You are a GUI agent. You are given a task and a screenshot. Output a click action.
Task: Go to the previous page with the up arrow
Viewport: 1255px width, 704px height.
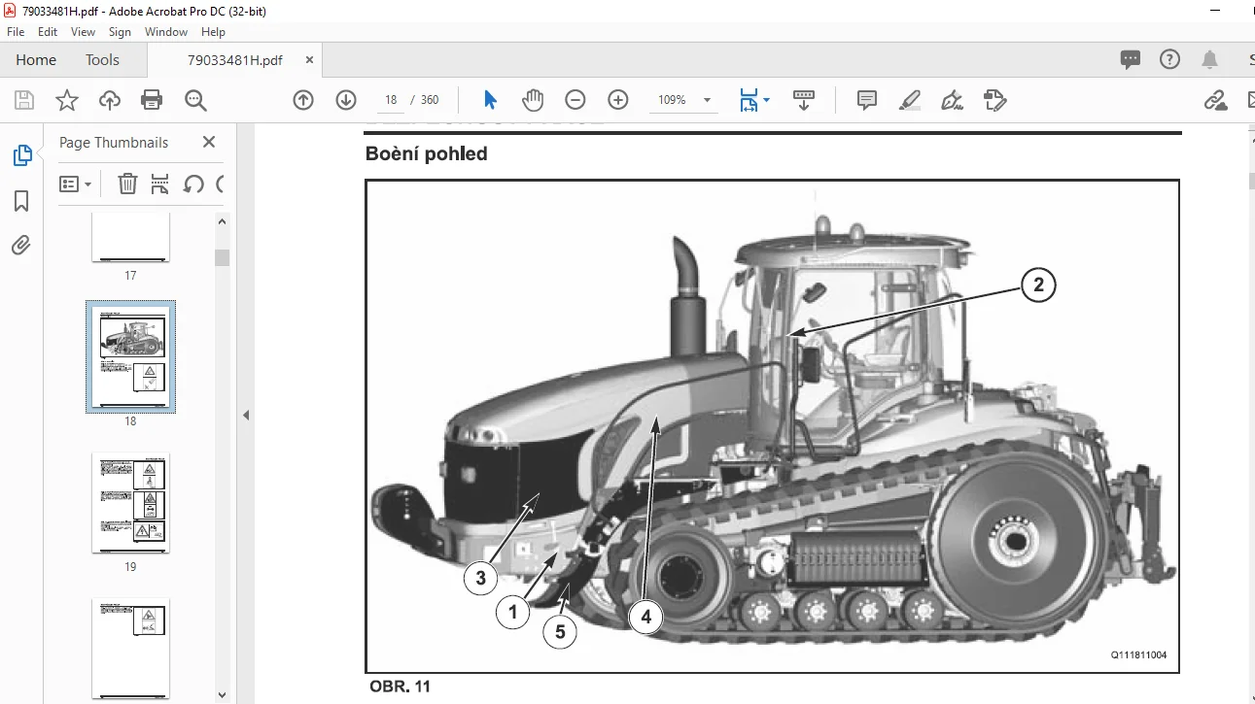pos(303,100)
